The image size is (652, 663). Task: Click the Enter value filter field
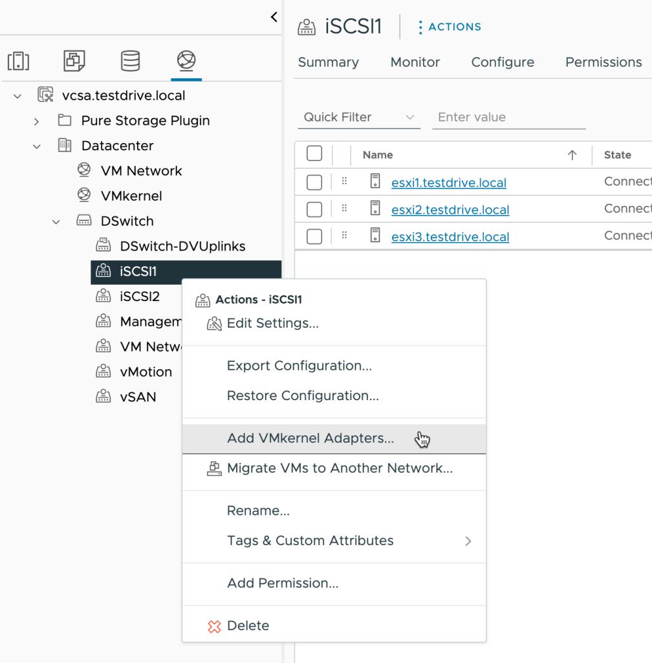tap(508, 117)
